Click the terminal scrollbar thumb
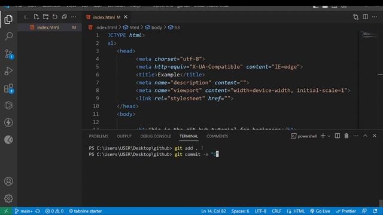 click(x=381, y=203)
